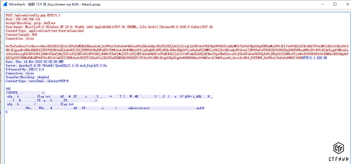Click the word administrator in response data

[x=139, y=108]
